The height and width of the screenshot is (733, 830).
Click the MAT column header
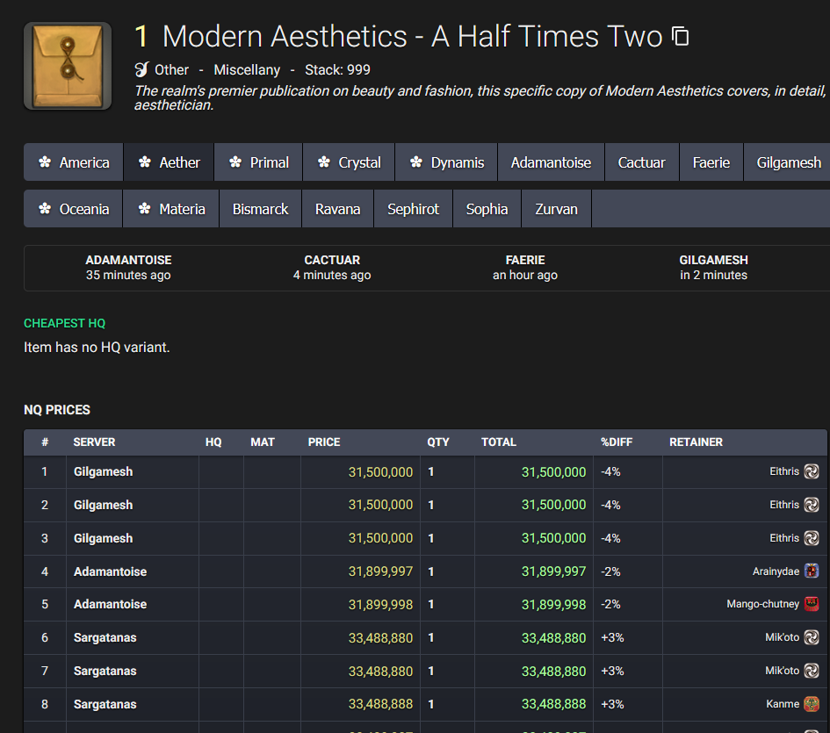coord(263,442)
